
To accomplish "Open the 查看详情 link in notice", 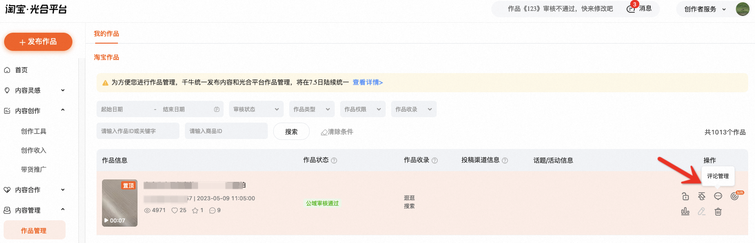I will coord(367,82).
